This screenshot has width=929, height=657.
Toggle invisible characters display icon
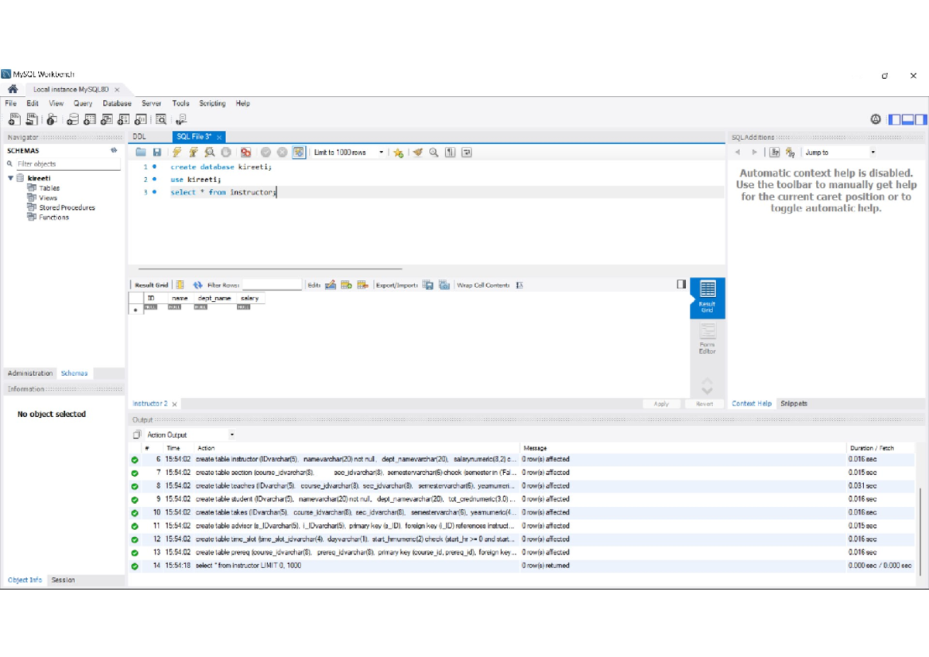(x=451, y=152)
